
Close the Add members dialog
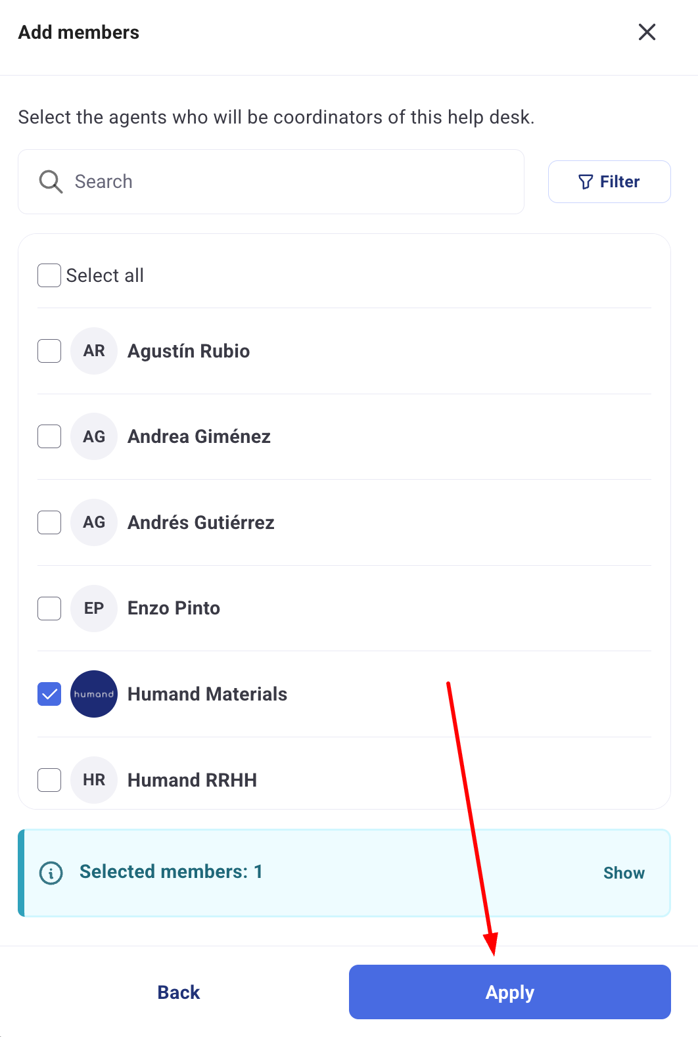click(647, 32)
